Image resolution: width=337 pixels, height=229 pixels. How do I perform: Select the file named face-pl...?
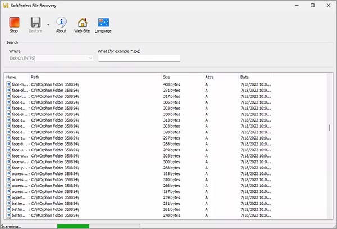coord(20,91)
